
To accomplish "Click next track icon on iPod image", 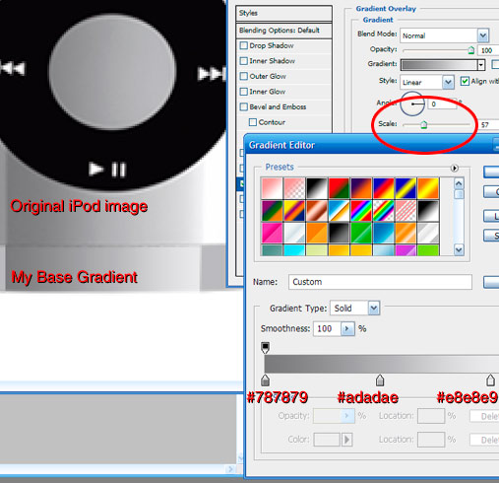I will pos(212,73).
